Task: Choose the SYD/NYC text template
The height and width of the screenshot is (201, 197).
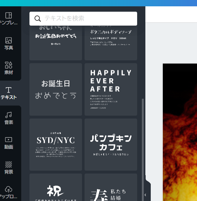Action: [56, 145]
